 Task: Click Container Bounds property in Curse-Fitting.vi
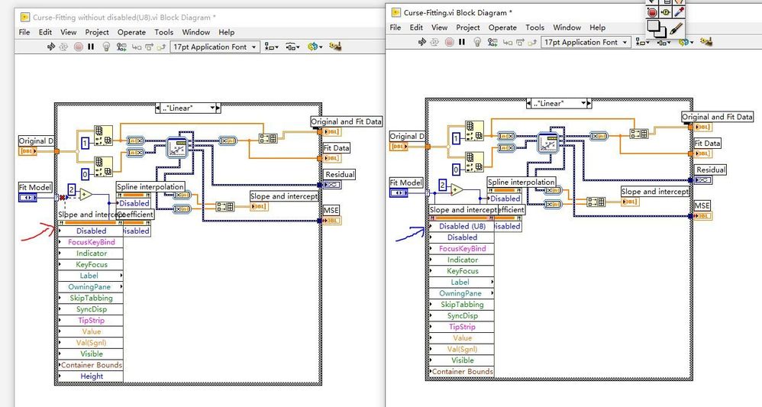click(462, 372)
